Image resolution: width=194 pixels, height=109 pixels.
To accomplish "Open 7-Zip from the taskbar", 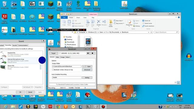I will pyautogui.click(x=88, y=107).
